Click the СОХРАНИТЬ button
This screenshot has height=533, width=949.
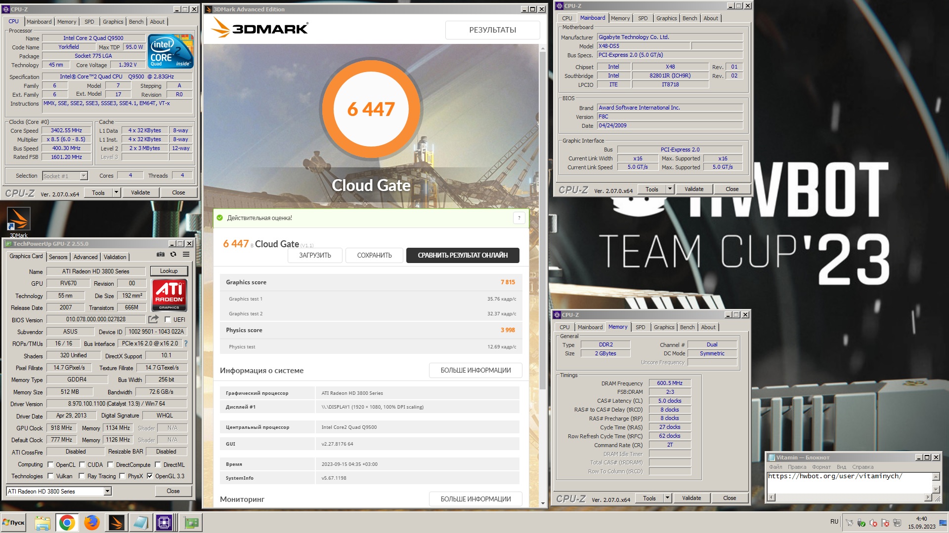coord(374,255)
